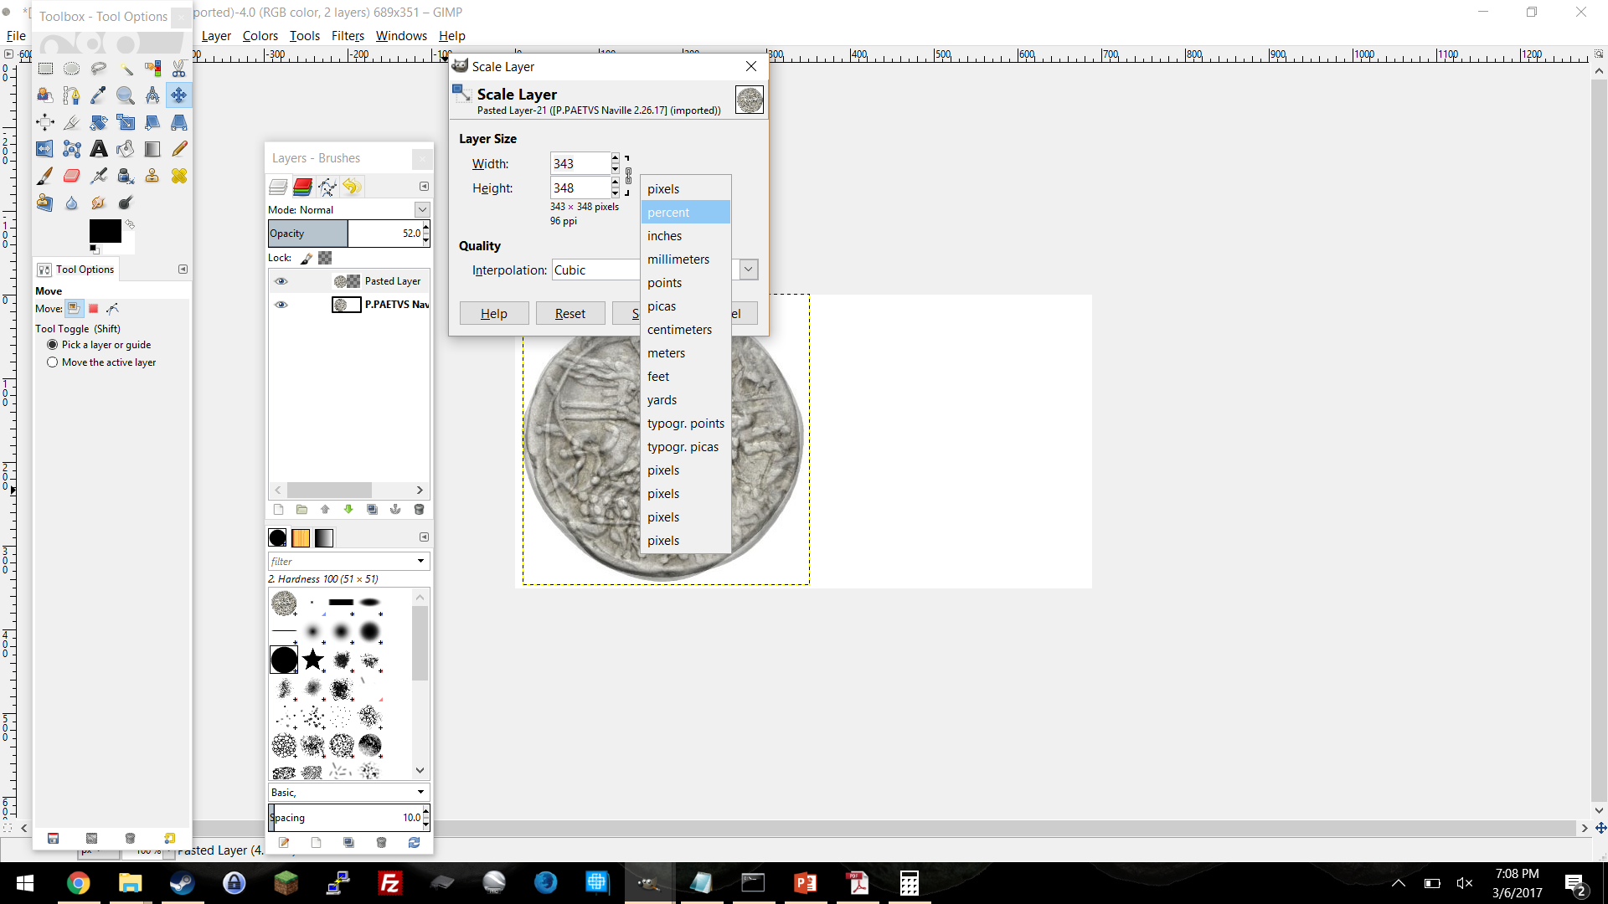This screenshot has width=1608, height=904.
Task: Choose inches from the units list
Action: pyautogui.click(x=685, y=236)
